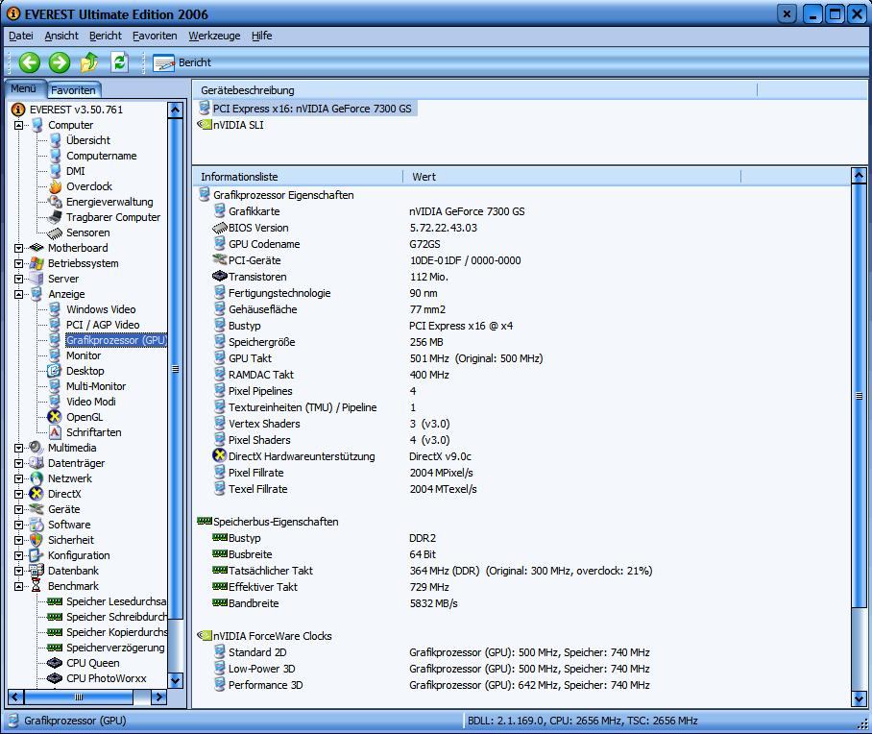Click the nVIDIA SLI icon in device list
The height and width of the screenshot is (734, 872).
click(x=205, y=125)
